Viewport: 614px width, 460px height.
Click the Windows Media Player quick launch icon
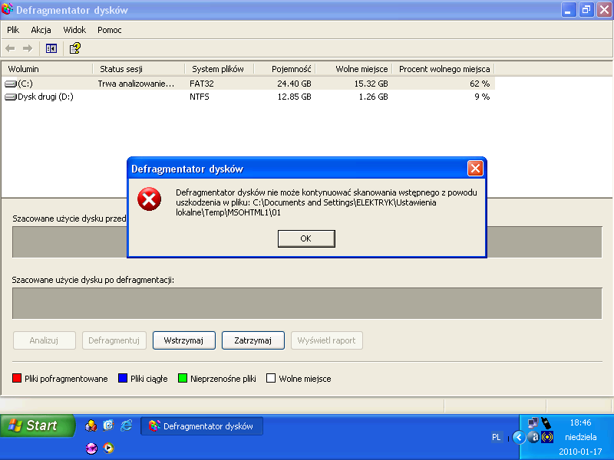[108, 448]
